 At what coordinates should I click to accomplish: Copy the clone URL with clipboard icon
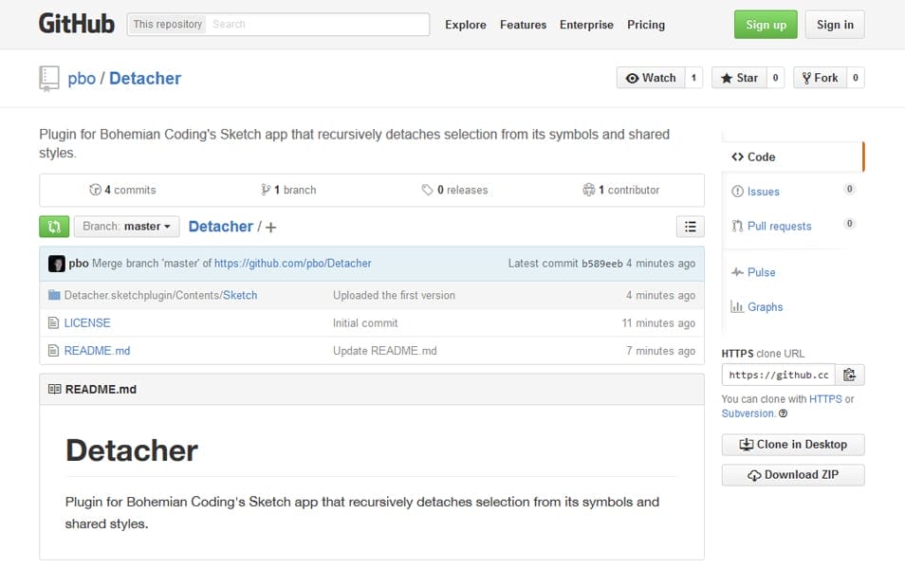point(850,375)
